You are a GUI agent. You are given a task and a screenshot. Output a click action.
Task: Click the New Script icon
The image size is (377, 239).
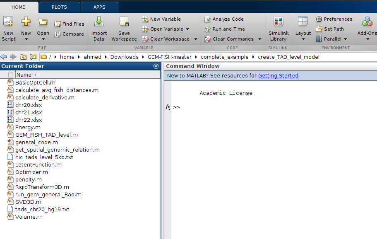tap(8, 22)
